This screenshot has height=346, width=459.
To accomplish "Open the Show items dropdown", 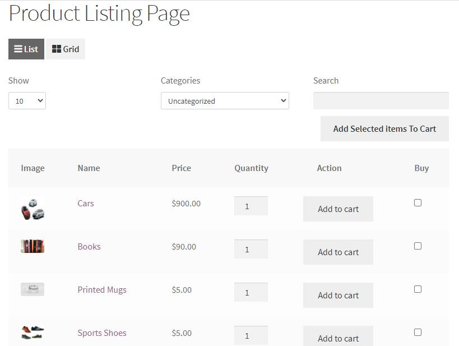I will pos(27,100).
